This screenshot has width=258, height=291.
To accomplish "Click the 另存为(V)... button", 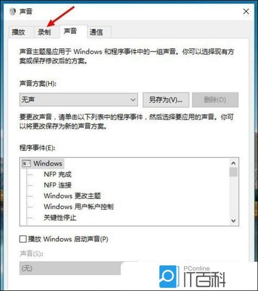I will (166, 100).
